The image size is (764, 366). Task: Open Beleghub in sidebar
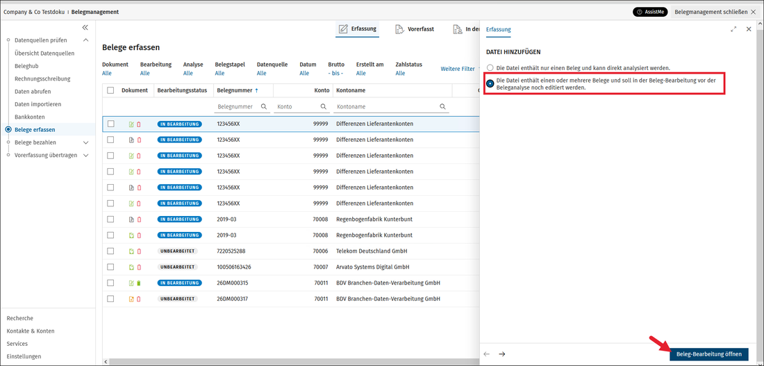click(26, 66)
